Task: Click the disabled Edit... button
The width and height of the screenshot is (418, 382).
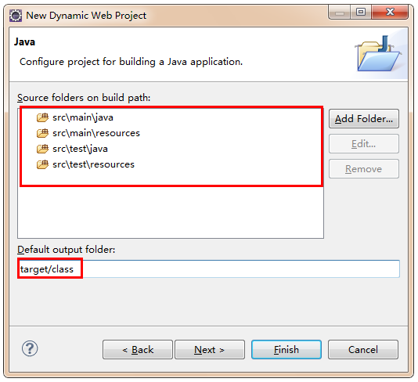Action: pos(364,144)
